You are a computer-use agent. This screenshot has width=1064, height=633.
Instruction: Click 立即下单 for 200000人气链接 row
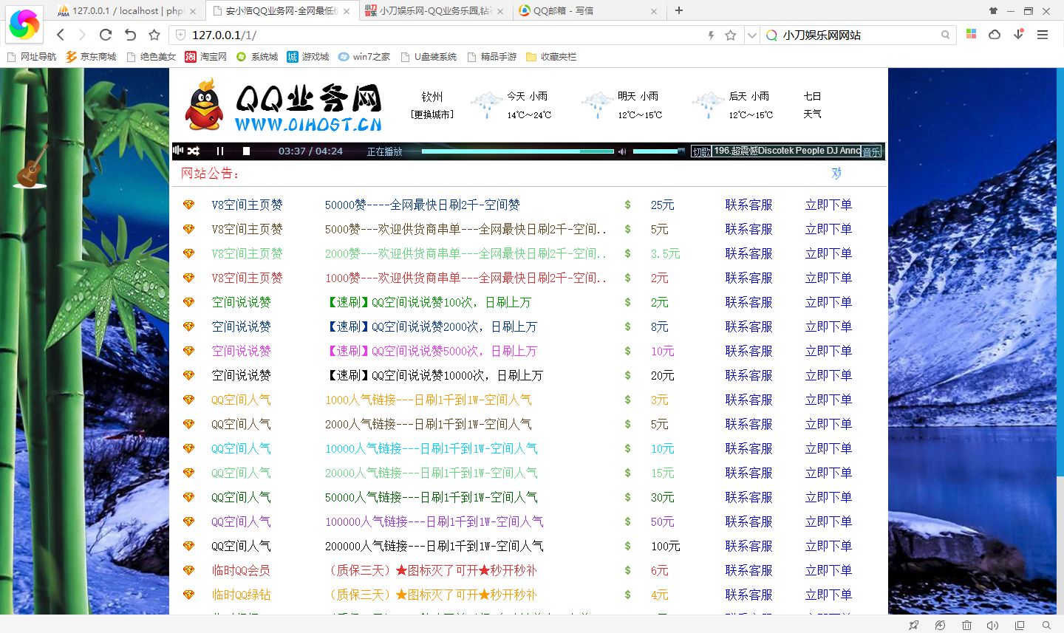click(x=828, y=546)
